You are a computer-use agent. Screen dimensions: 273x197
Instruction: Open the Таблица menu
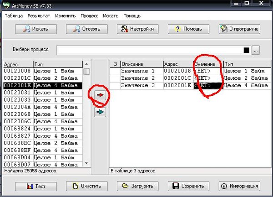pos(14,16)
